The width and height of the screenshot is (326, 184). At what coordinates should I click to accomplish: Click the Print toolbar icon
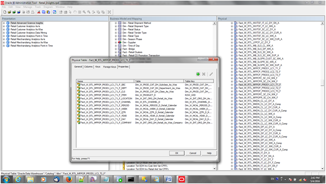click(33, 12)
